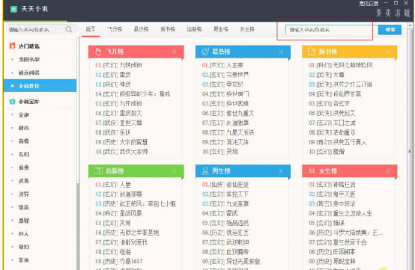This screenshot has height=270, width=415.
Task: Open 09 大宋的智慧 in 飞升榜 list
Action: pos(121,142)
